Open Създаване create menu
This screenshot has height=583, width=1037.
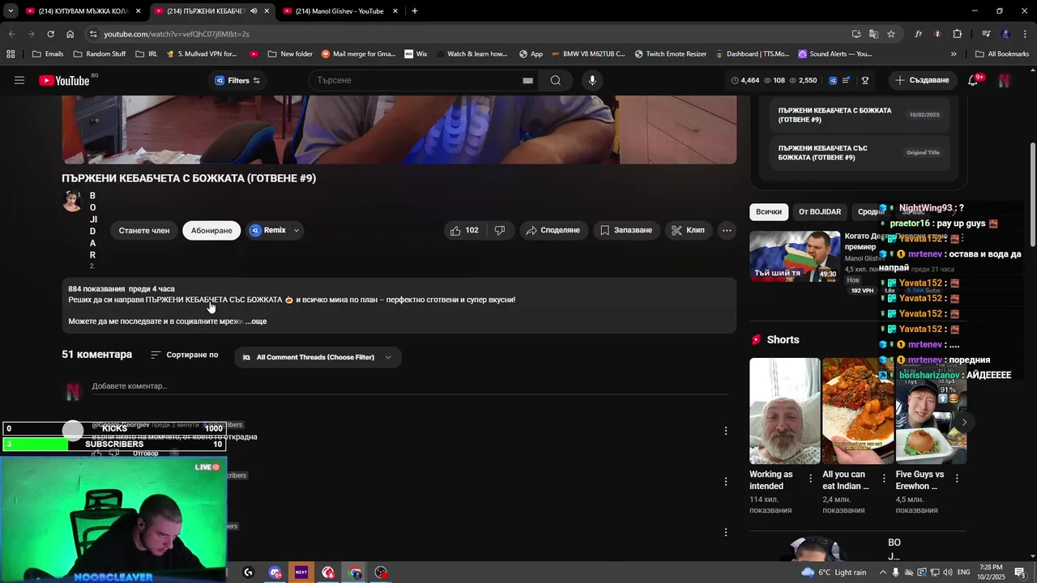pyautogui.click(x=922, y=80)
